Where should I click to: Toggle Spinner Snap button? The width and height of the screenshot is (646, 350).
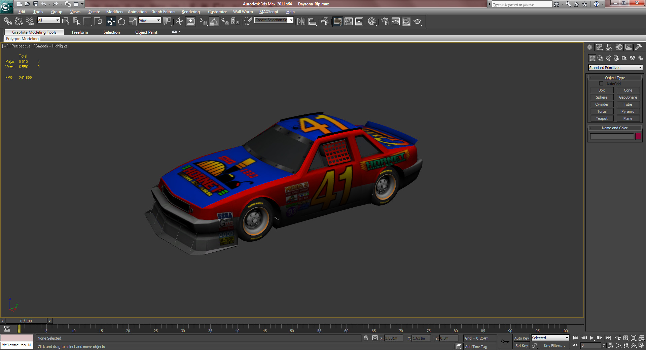tap(236, 22)
